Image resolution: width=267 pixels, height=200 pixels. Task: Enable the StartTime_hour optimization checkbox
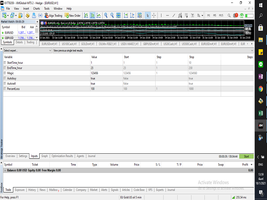point(5,62)
